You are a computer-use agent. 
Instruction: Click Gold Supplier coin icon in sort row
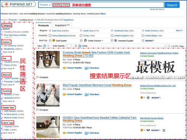tap(54, 40)
